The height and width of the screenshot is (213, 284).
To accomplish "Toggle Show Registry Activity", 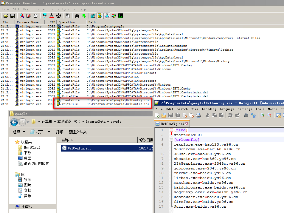I will point(93,16).
